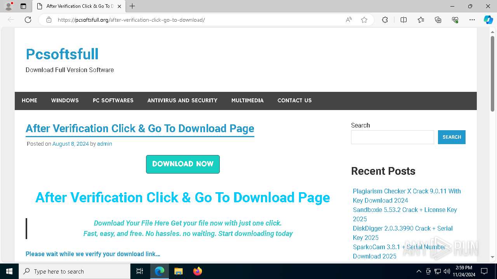Image resolution: width=497 pixels, height=279 pixels.
Task: Open browser Extensions icon
Action: click(385, 20)
